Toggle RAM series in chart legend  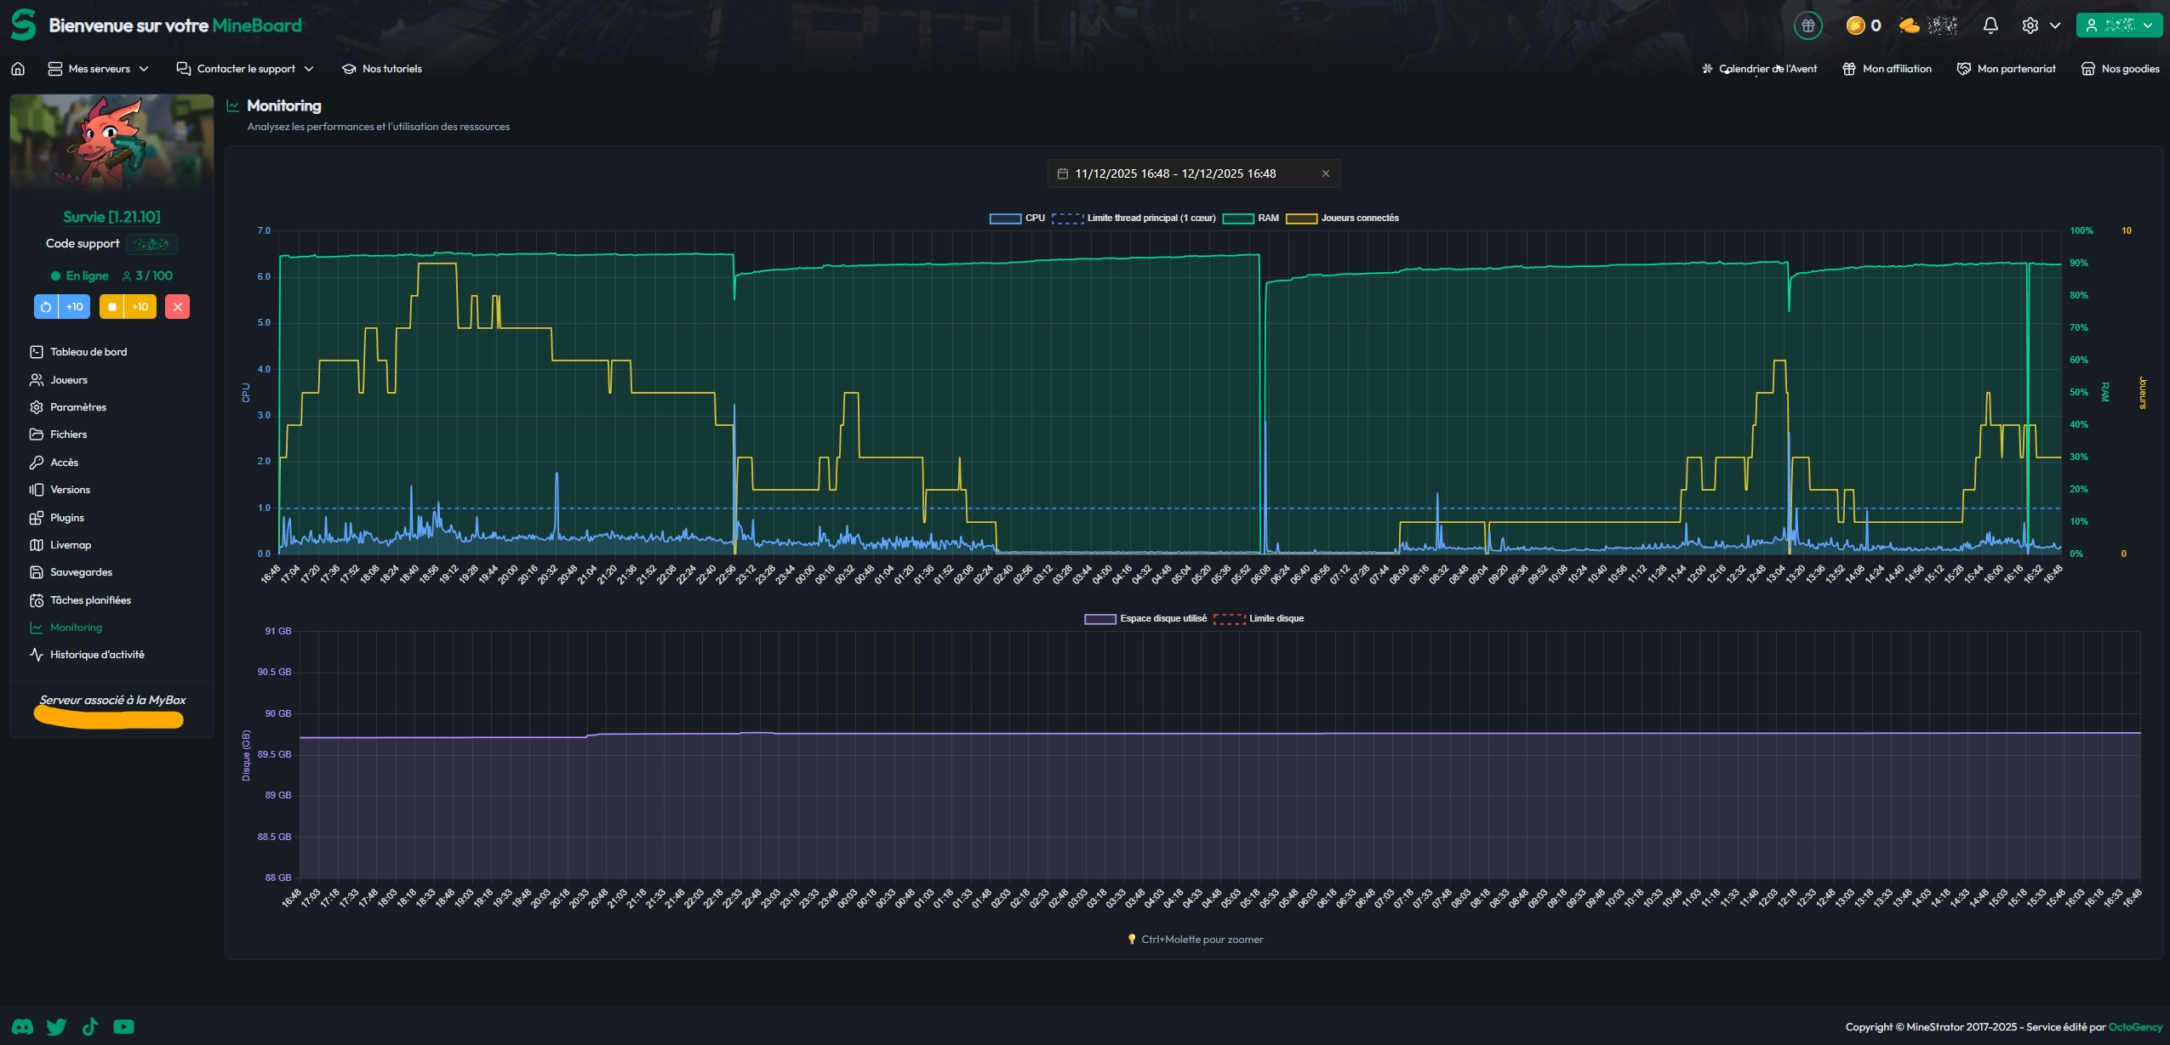(1238, 219)
